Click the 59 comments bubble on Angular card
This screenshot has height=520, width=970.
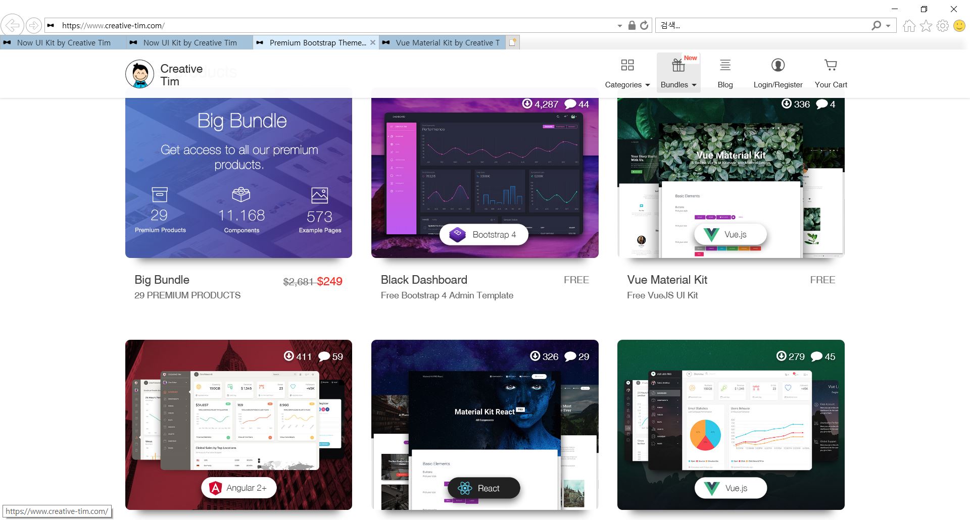pyautogui.click(x=324, y=356)
